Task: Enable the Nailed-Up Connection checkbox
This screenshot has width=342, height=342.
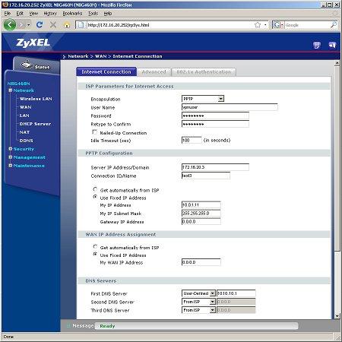Action: [94, 132]
